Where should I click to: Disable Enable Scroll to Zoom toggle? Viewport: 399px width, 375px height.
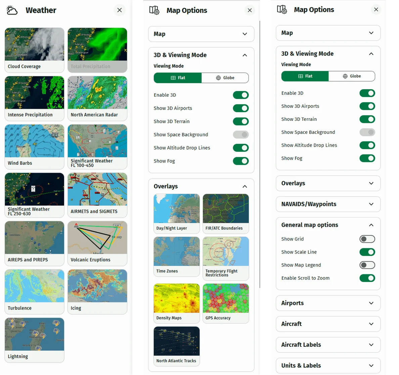(367, 278)
